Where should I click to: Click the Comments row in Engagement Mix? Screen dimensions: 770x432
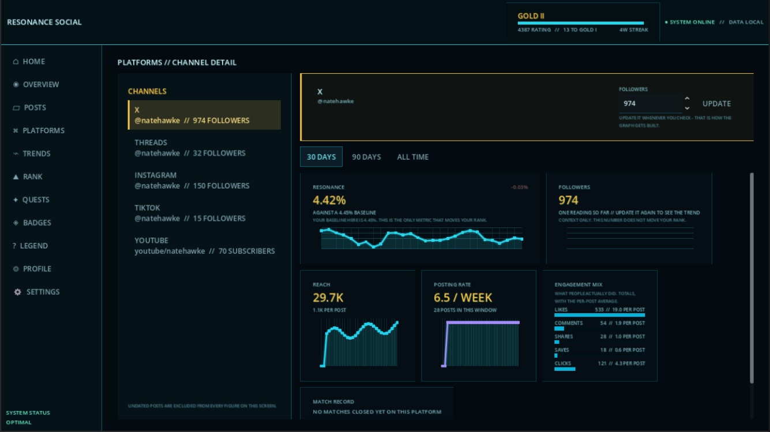[600, 325]
